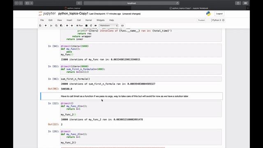Click the Python logo icon
The image size is (263, 148).
click(x=208, y=14)
